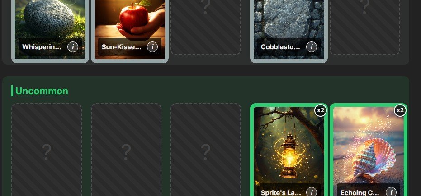This screenshot has width=421, height=196.
Task: Open info for the Whisperin... card
Action: [73, 47]
